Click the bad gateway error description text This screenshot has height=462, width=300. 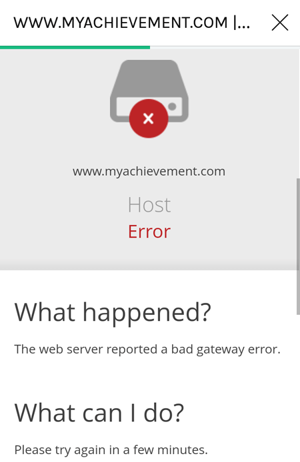click(x=147, y=349)
